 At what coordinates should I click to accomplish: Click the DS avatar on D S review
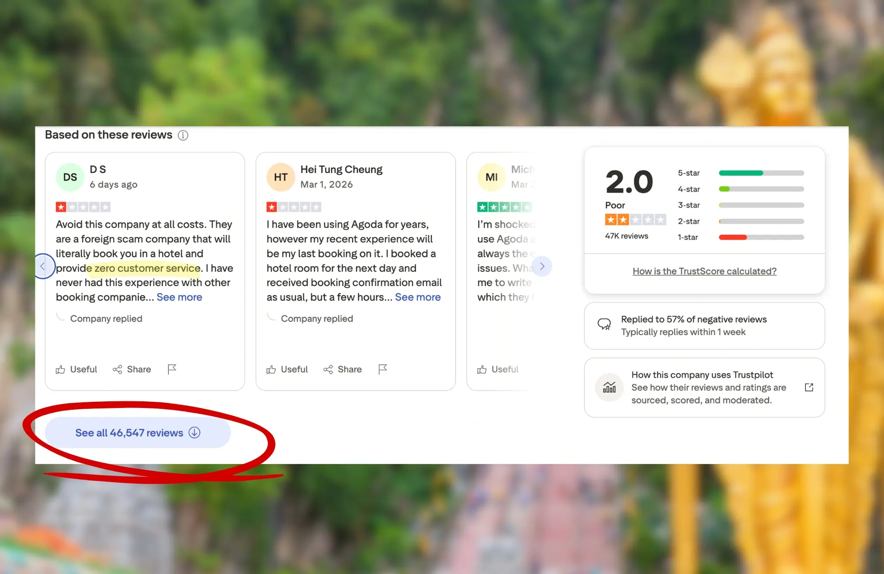70,177
